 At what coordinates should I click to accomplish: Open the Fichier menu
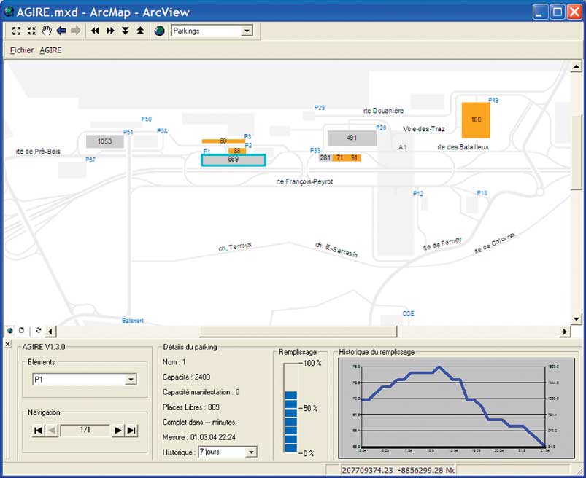pos(21,50)
